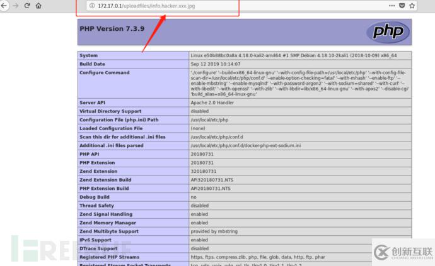Select the 'Virtual Directory Support' label
Viewport: 435px width, 266px height.
[x=110, y=111]
